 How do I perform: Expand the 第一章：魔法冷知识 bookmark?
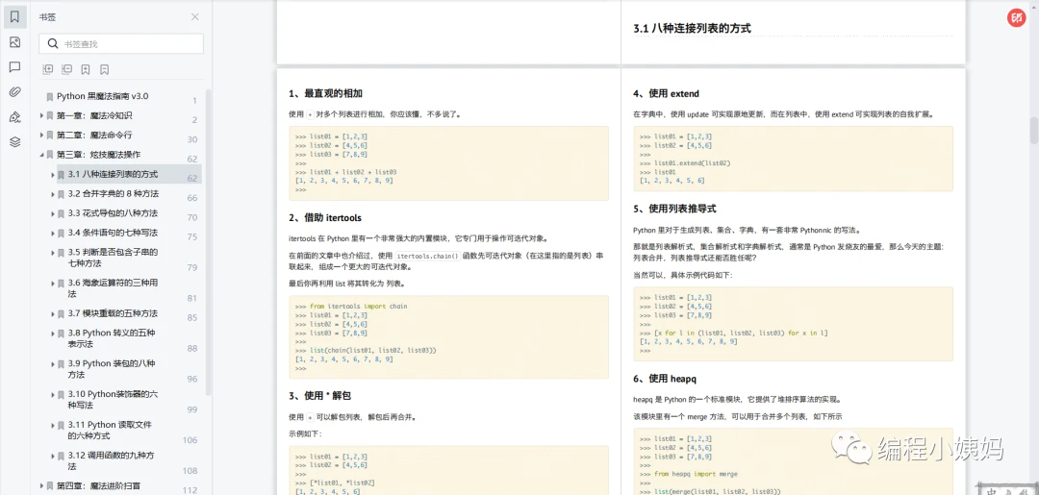pyautogui.click(x=41, y=115)
